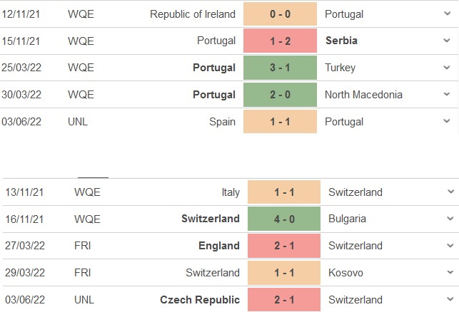459x312 pixels.
Task: Click the 2 - 0 Portugal North Macedonia score
Action: [280, 95]
